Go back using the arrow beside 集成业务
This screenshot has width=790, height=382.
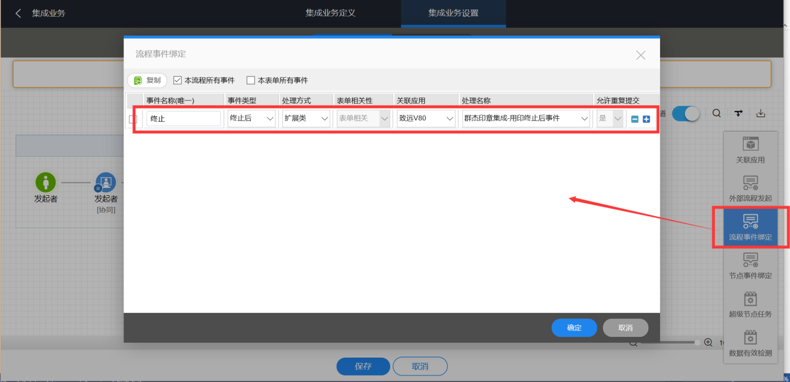[x=19, y=13]
